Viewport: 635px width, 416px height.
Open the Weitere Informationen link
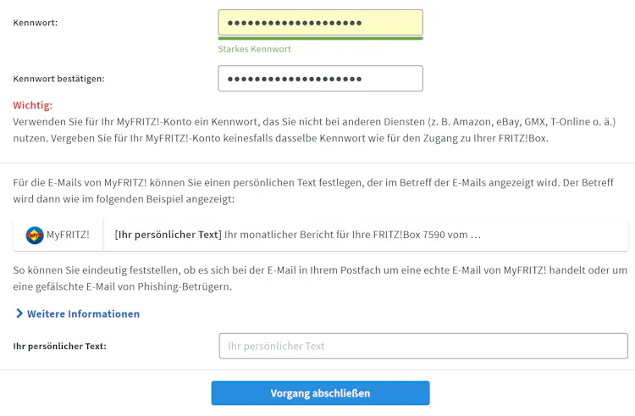(x=83, y=313)
